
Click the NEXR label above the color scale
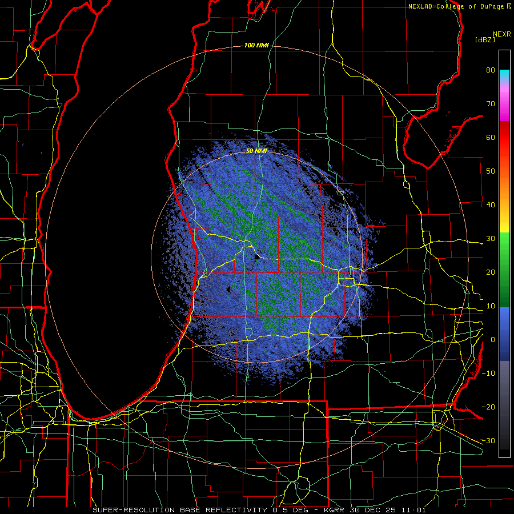(x=502, y=34)
